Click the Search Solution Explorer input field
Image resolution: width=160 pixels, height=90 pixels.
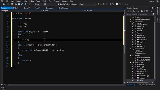[x=139, y=14]
